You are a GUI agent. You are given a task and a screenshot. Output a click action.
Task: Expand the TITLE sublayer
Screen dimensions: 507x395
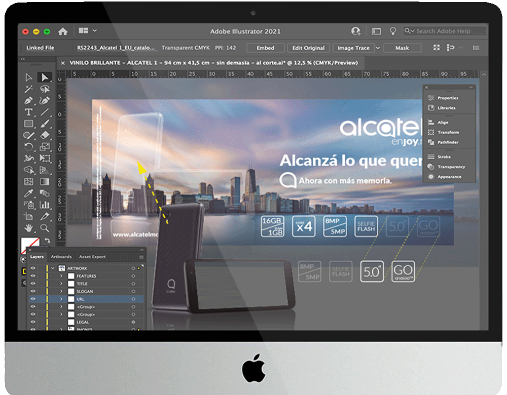pyautogui.click(x=61, y=284)
